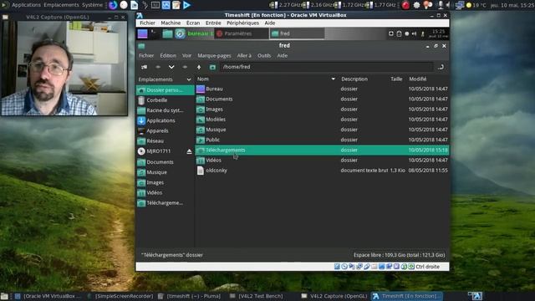Sort by the Taille column header
Screen dimensions: 535x301
396,79
